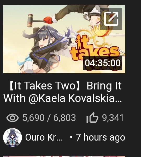Select the 04:35:00 duration badge
This screenshot has height=157, width=141.
(103, 63)
